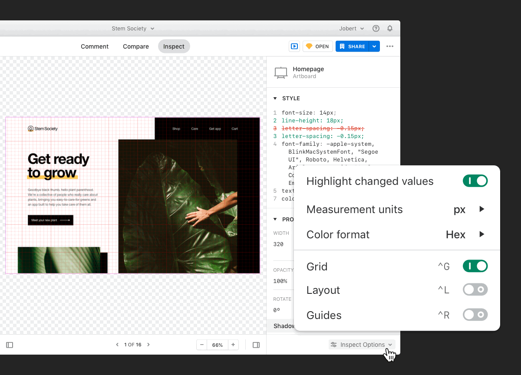521x375 pixels.
Task: Collapse the STYLE section triangle
Action: tap(275, 99)
